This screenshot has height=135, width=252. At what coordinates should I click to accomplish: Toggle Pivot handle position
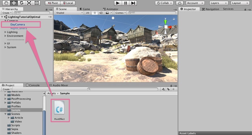tap(53, 3)
